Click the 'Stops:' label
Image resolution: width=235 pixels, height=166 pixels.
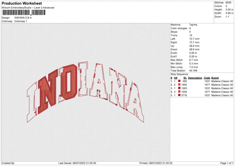click(174, 32)
